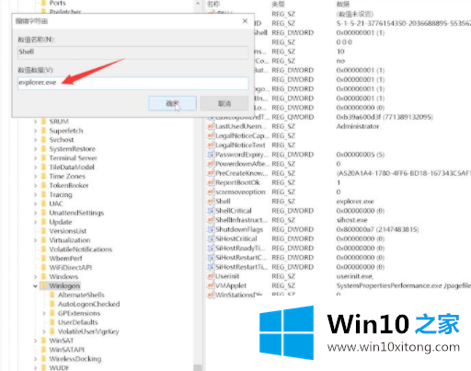Select the AutoLogonChecked folder icon
The width and height of the screenshot is (471, 371).
(52, 304)
